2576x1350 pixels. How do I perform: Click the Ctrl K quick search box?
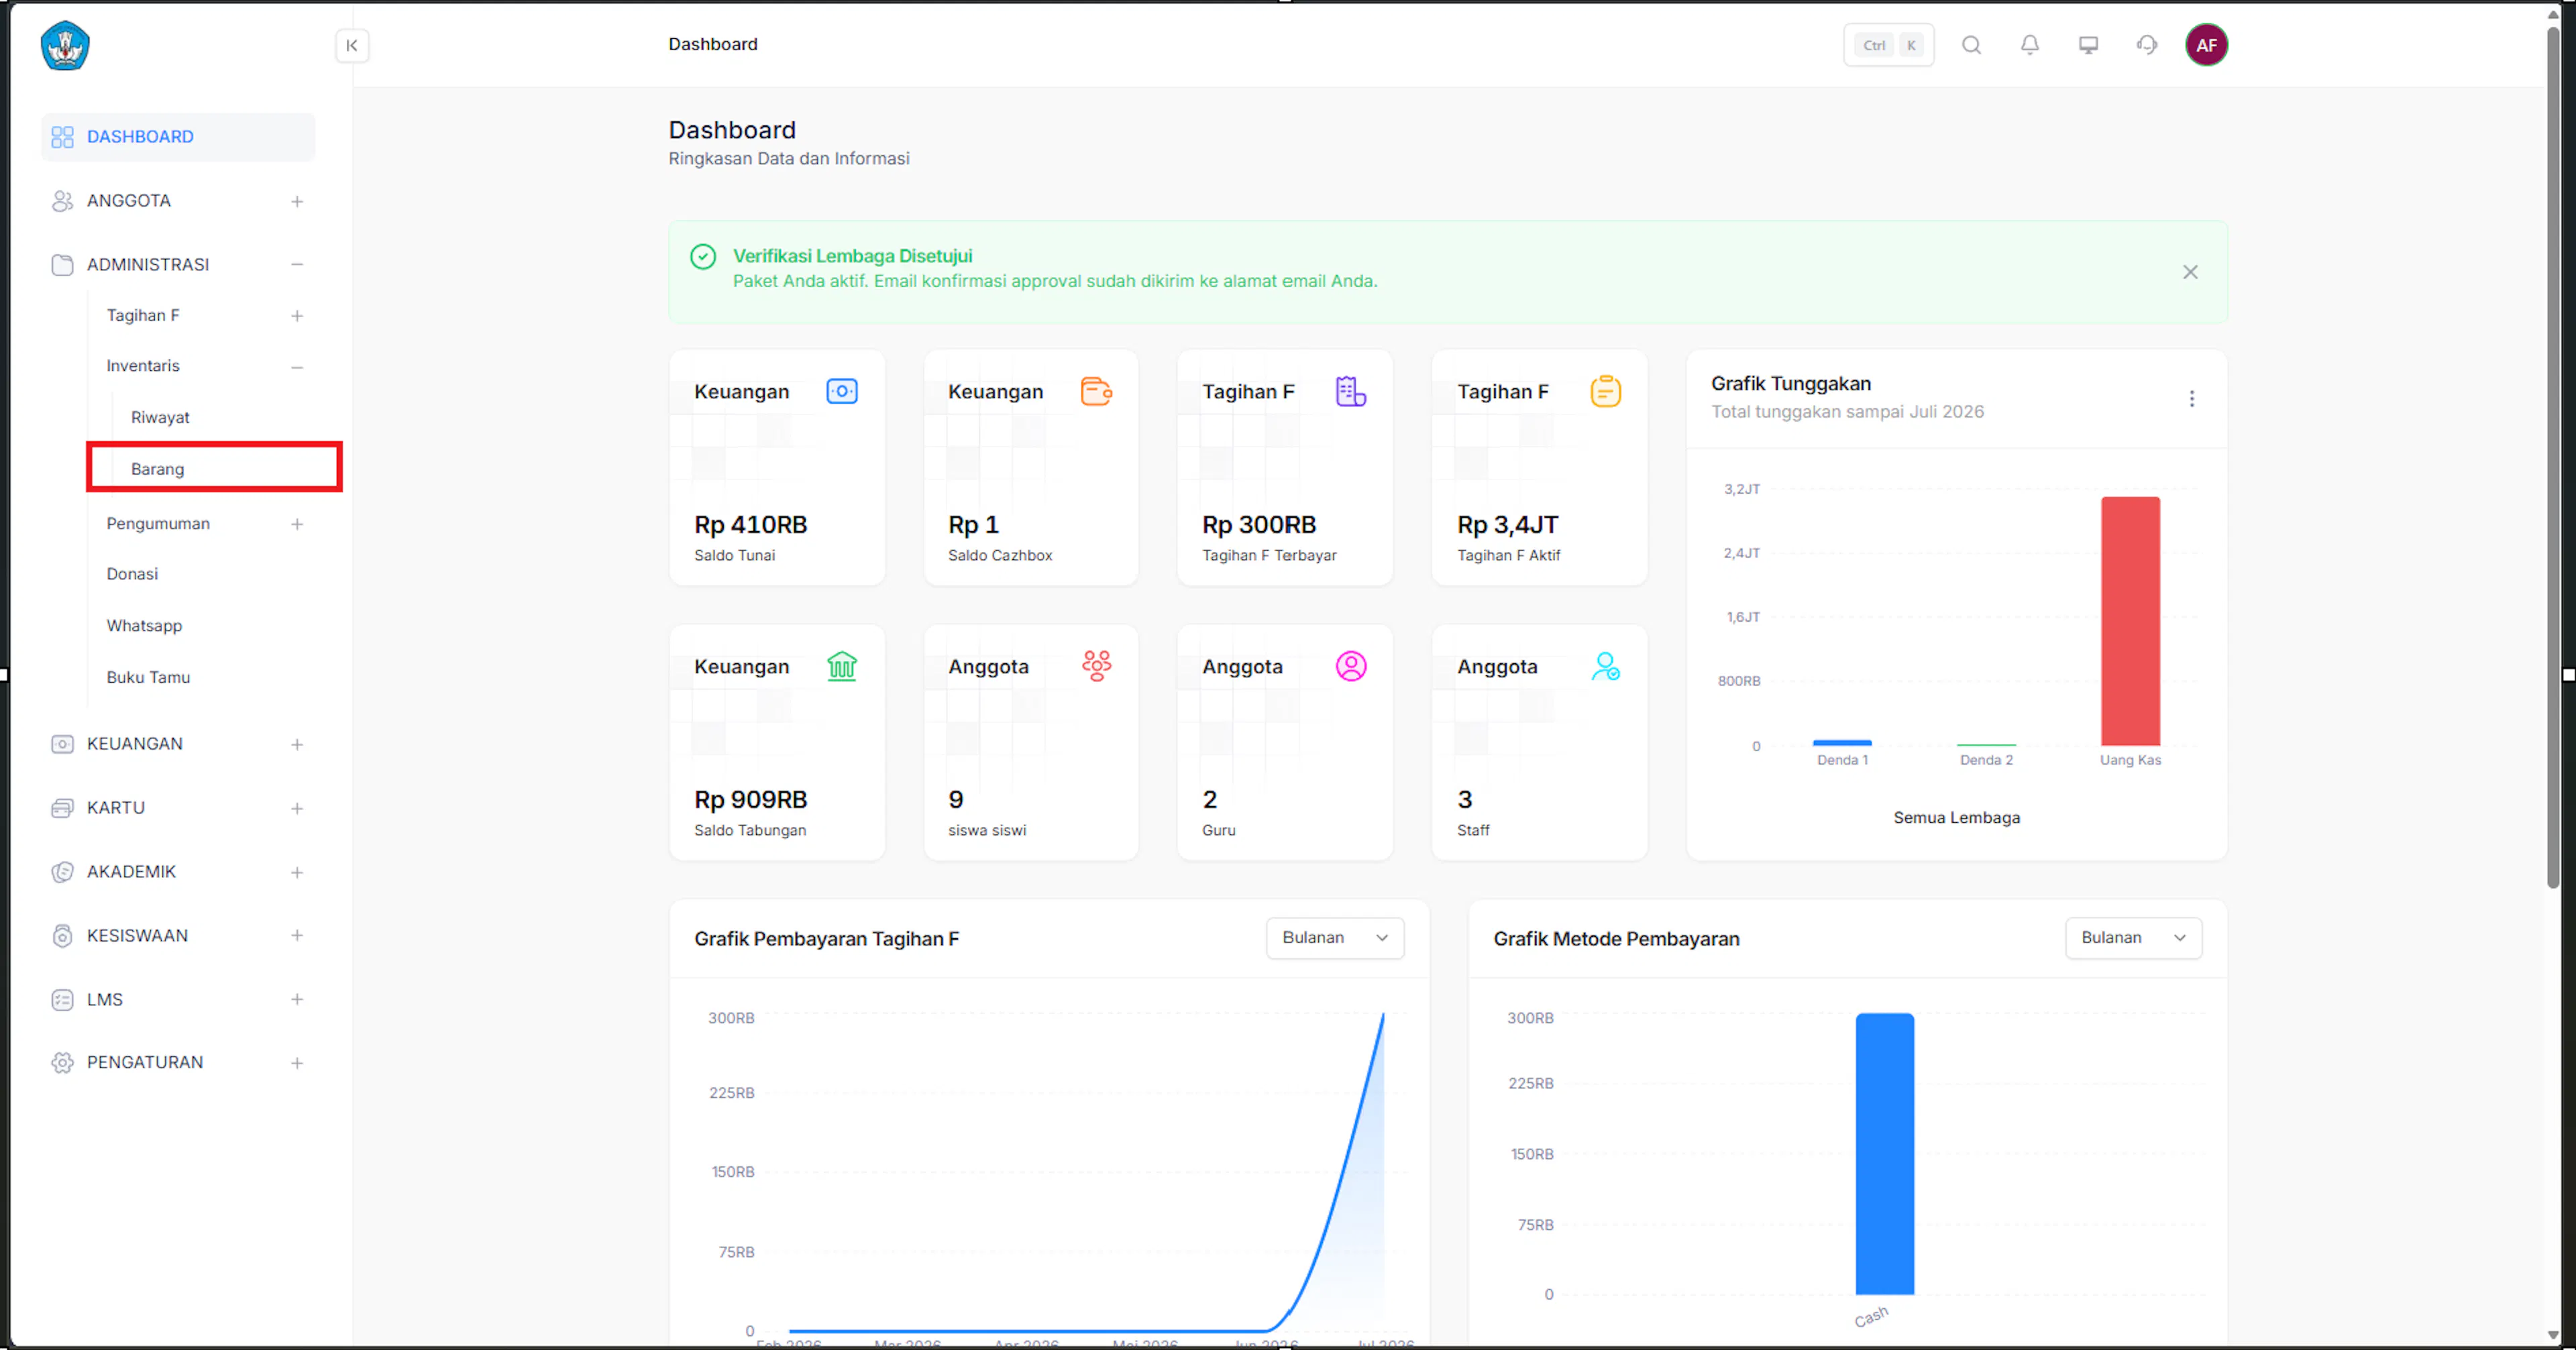(x=1888, y=45)
